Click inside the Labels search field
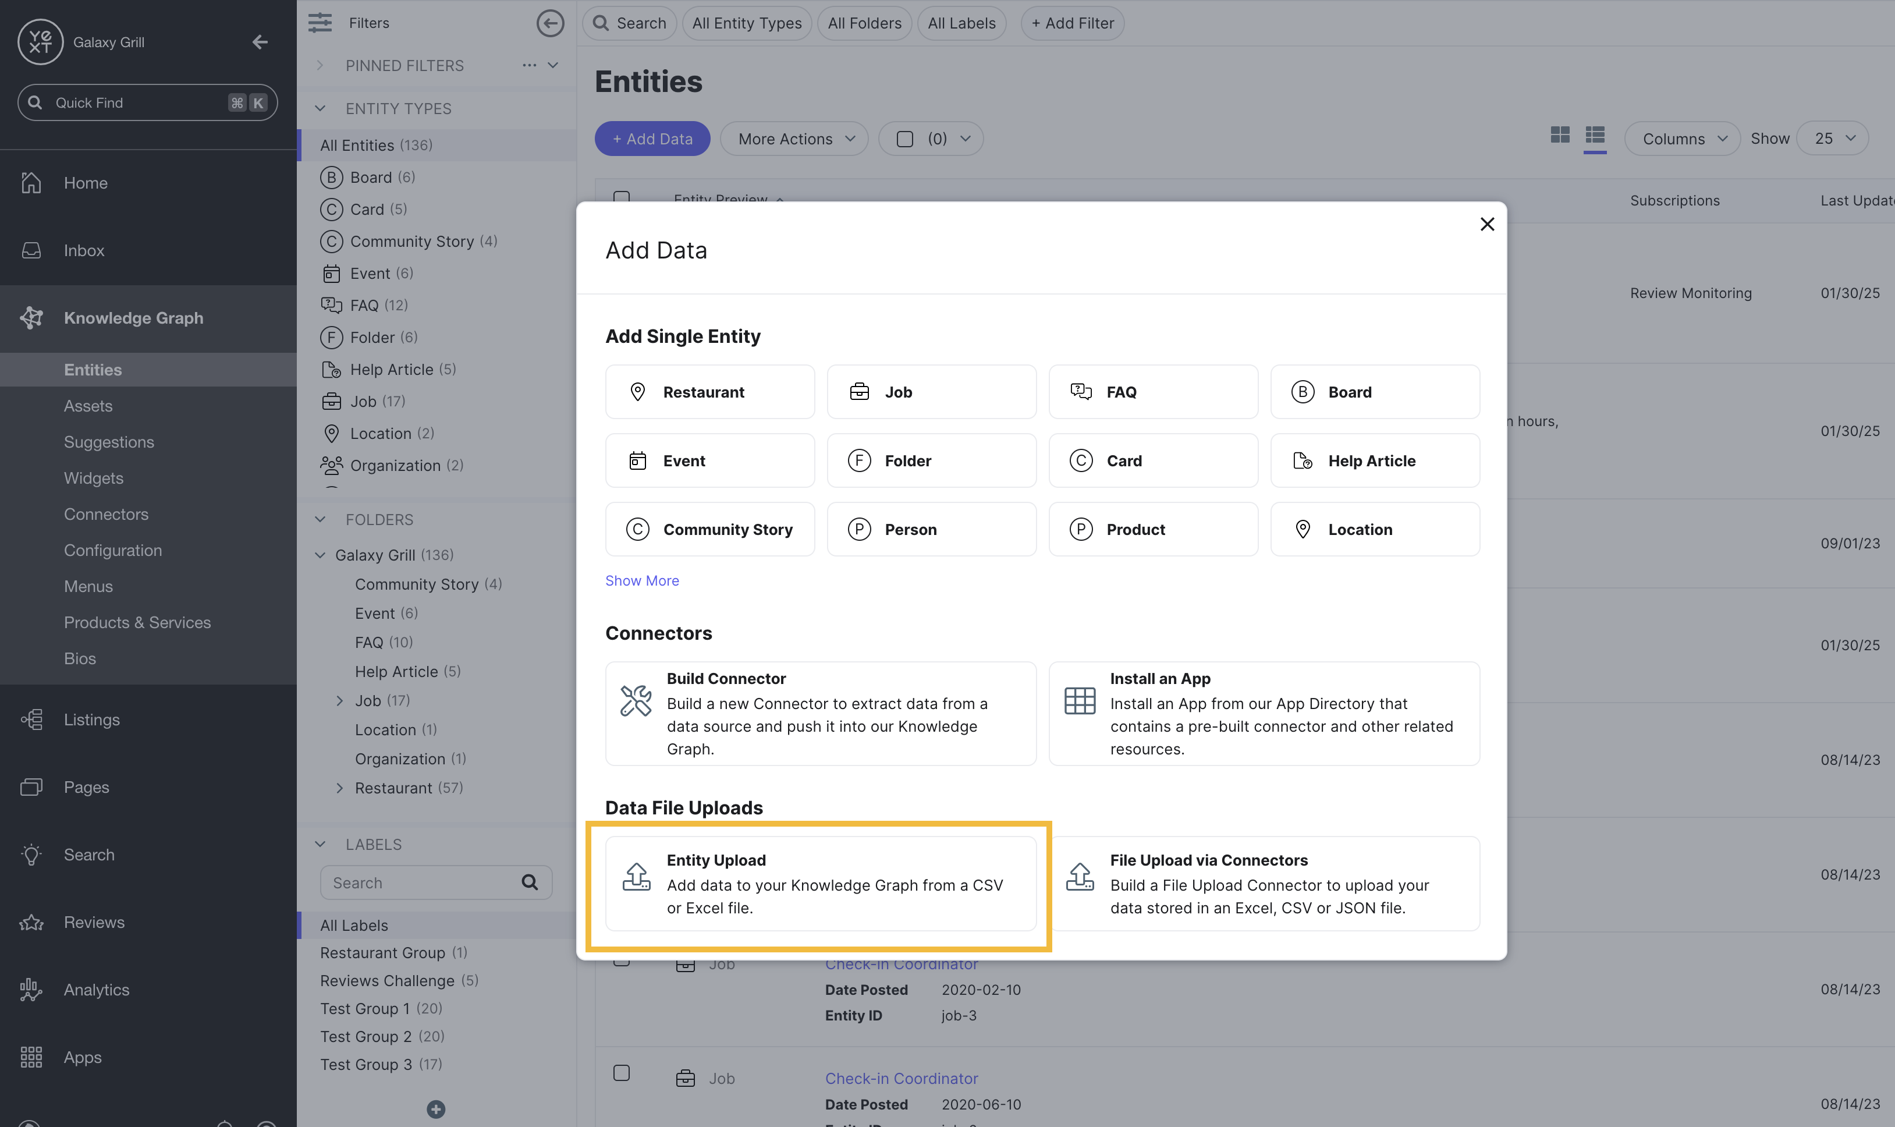This screenshot has height=1127, width=1895. [425, 882]
